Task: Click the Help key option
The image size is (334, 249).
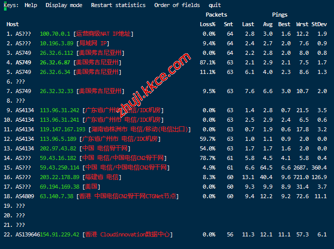Action: [x=31, y=5]
